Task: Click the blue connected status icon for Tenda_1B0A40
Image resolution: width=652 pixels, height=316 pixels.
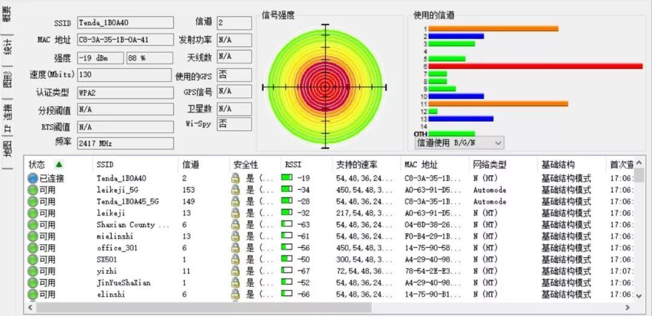Action: point(33,179)
